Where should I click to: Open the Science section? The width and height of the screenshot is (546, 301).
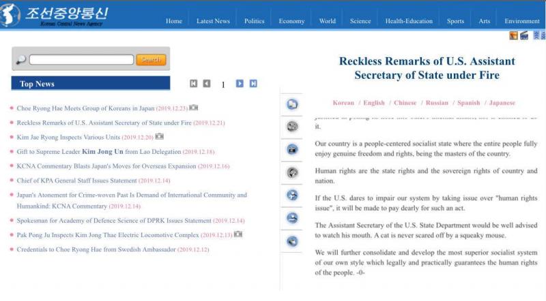(x=360, y=21)
